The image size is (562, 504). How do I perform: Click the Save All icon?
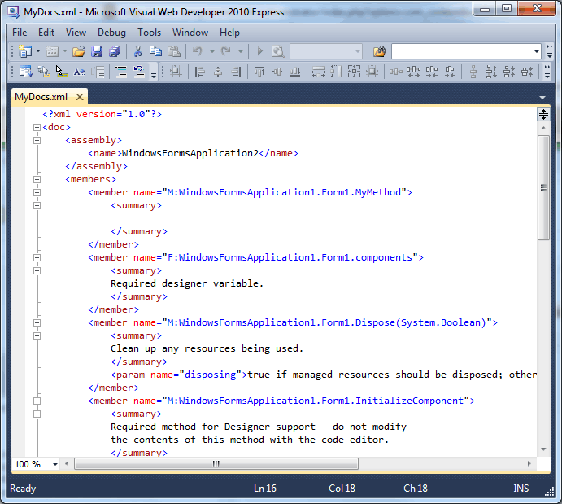pyautogui.click(x=115, y=51)
